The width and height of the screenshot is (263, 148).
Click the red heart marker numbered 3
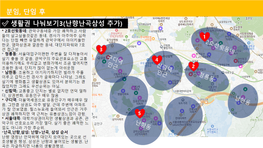click(x=102, y=50)
